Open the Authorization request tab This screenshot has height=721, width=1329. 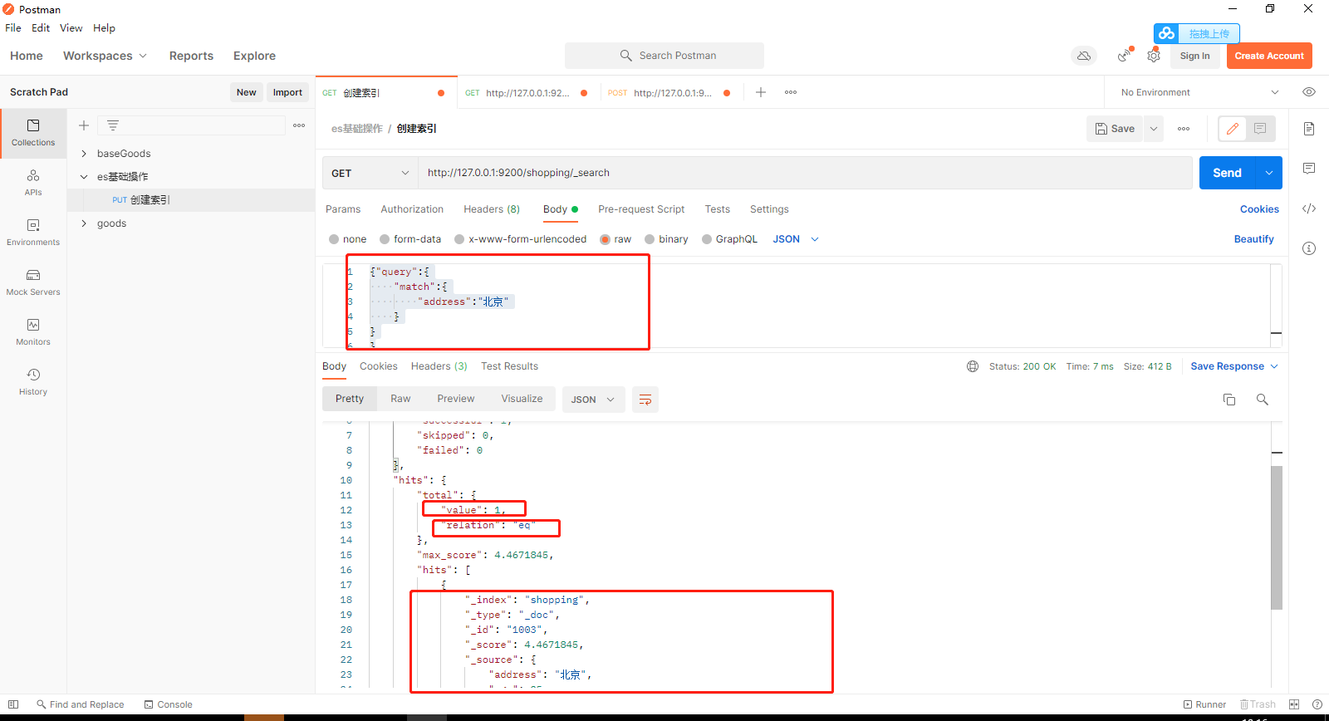[x=412, y=209]
